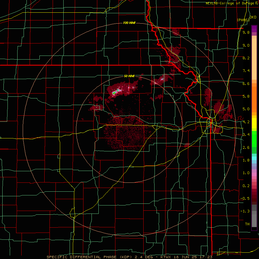Click the "TH" threshold label on scale

tap(247, 224)
